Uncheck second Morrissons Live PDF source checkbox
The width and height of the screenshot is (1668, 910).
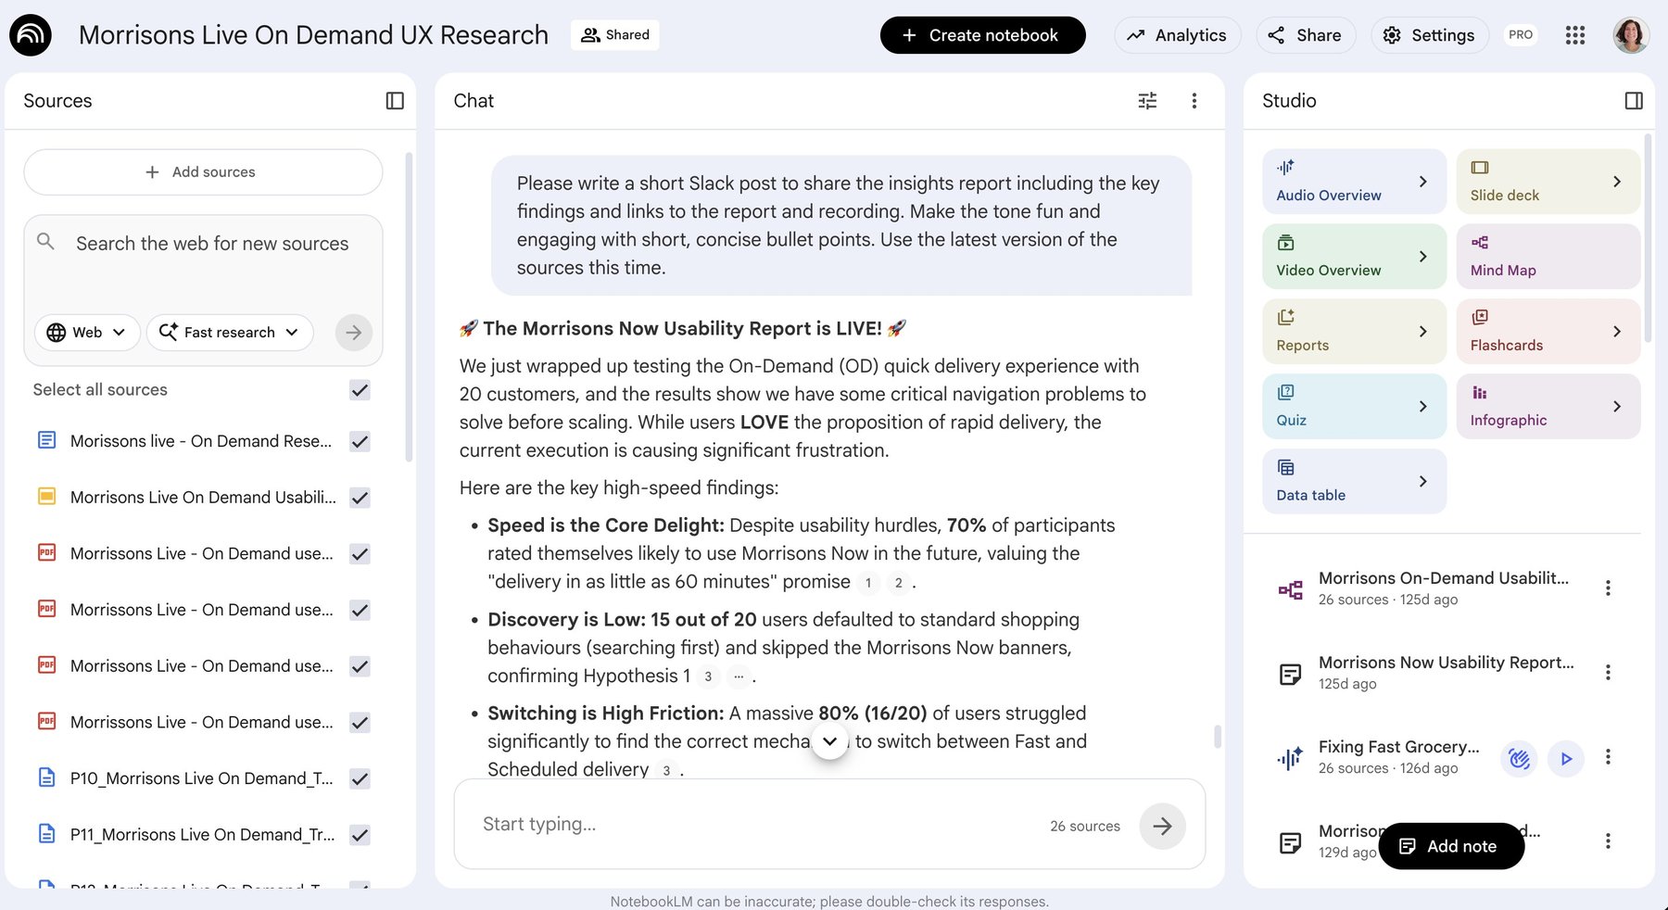360,610
